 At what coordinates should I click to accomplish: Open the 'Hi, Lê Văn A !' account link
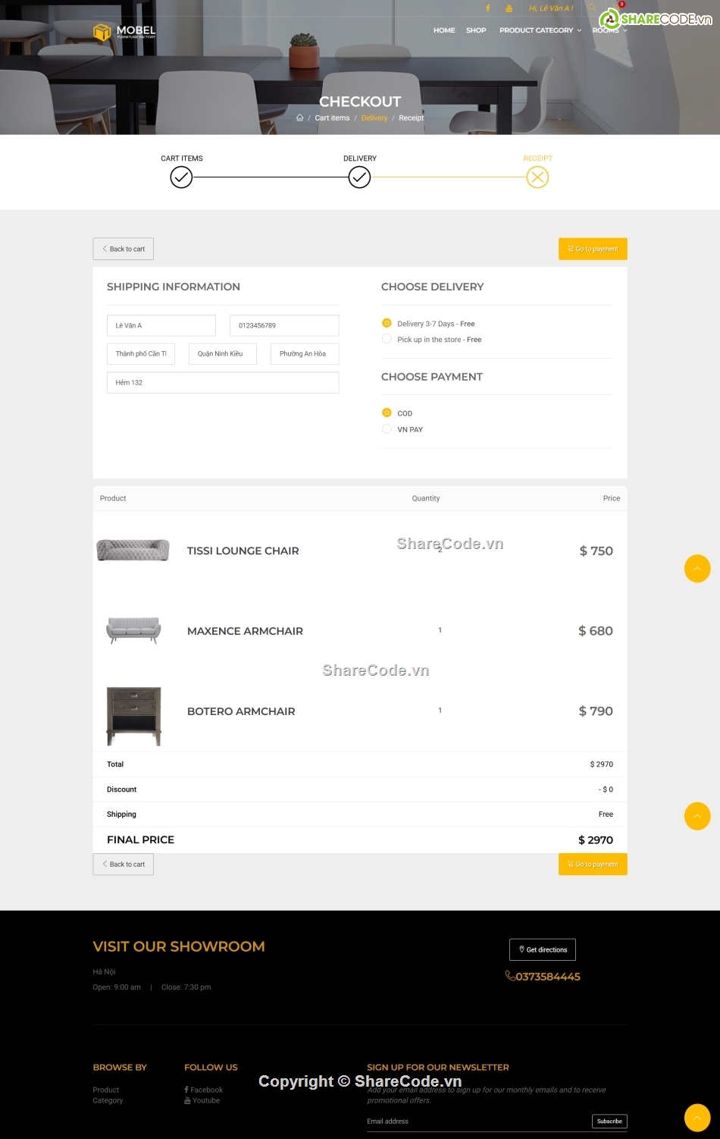tap(551, 8)
